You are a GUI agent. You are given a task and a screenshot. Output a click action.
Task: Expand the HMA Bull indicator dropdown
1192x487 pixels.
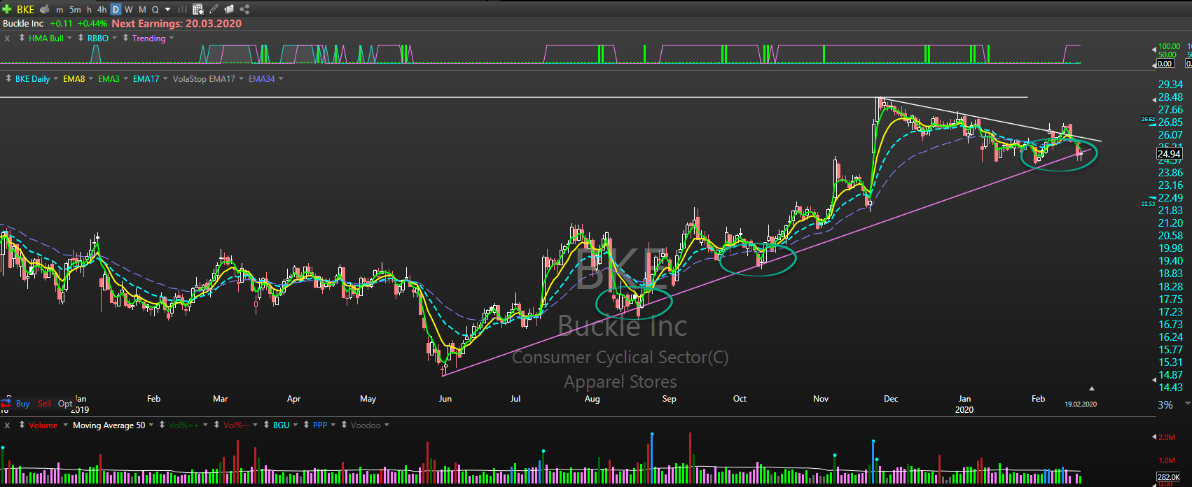(x=69, y=38)
